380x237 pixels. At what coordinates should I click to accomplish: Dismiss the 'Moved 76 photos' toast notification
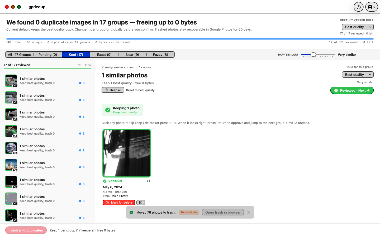[x=249, y=213]
